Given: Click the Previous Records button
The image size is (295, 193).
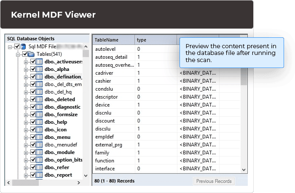Looking at the screenshot, I should point(214,181).
